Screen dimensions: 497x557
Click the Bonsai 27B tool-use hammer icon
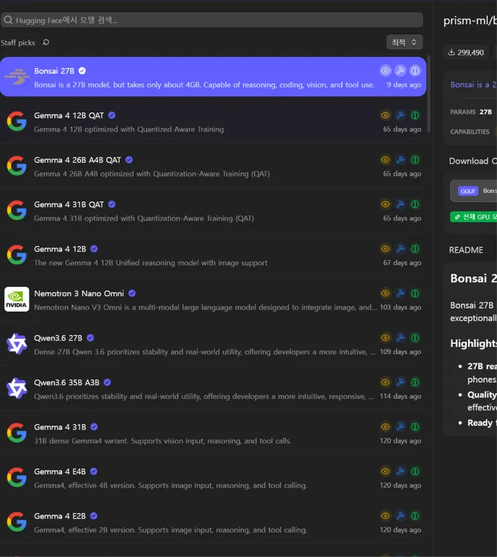tap(400, 71)
